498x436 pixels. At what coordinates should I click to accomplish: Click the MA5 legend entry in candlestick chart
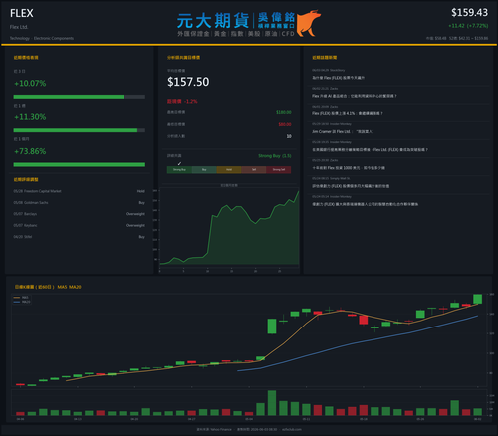pyautogui.click(x=22, y=298)
